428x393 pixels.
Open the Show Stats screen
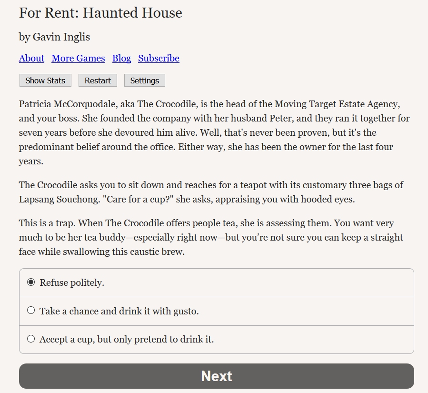[45, 81]
